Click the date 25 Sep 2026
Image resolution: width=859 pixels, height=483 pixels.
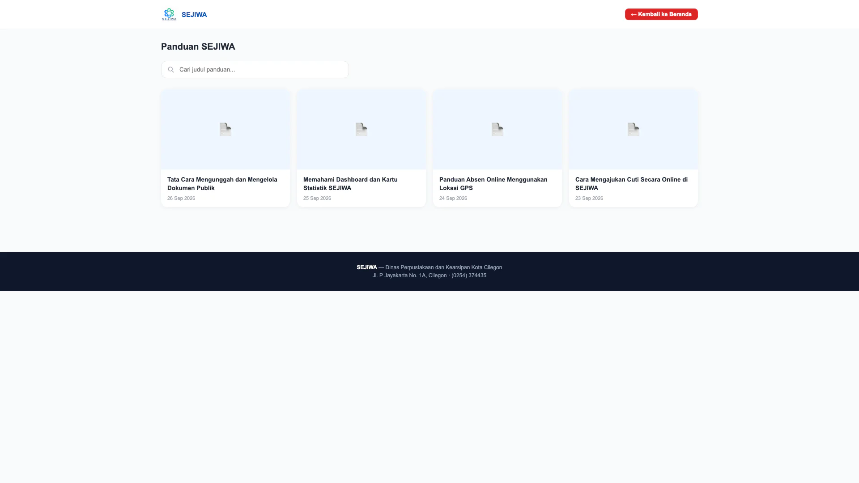coord(317,198)
